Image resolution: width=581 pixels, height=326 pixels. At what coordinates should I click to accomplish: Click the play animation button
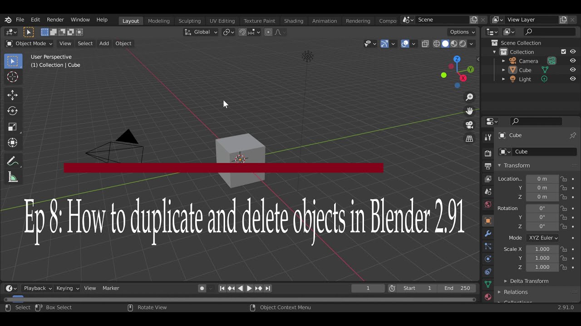click(x=249, y=288)
